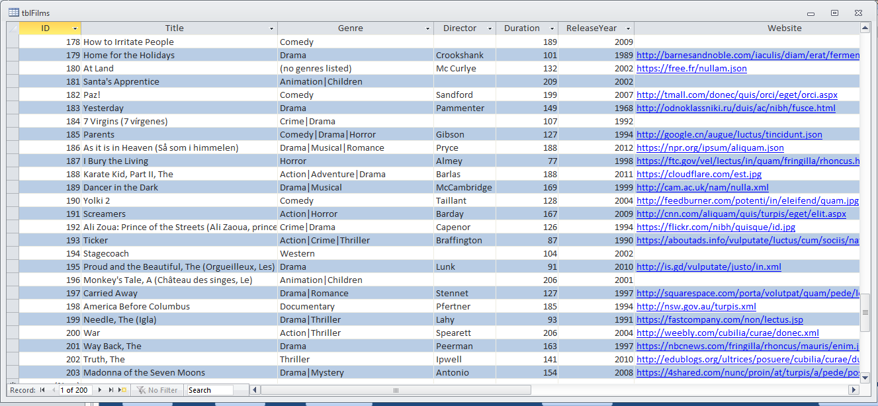Open the Genre column filter dropdown
Screen dimensions: 878x406
[427, 28]
